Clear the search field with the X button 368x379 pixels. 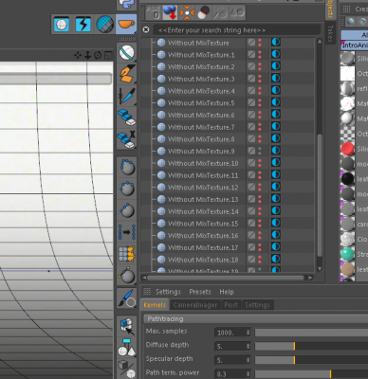(x=146, y=29)
